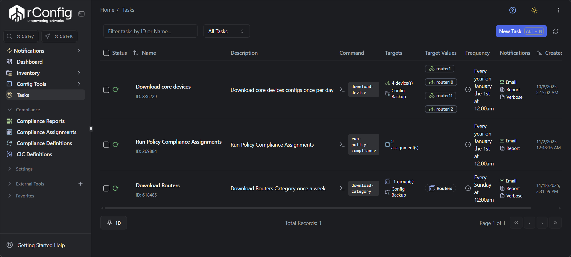This screenshot has height=257, width=571.
Task: Click the router12 target tag
Action: click(441, 109)
